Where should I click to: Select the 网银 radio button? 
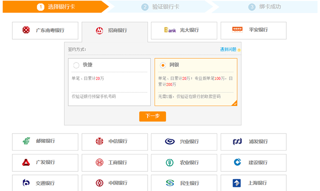pos(163,65)
